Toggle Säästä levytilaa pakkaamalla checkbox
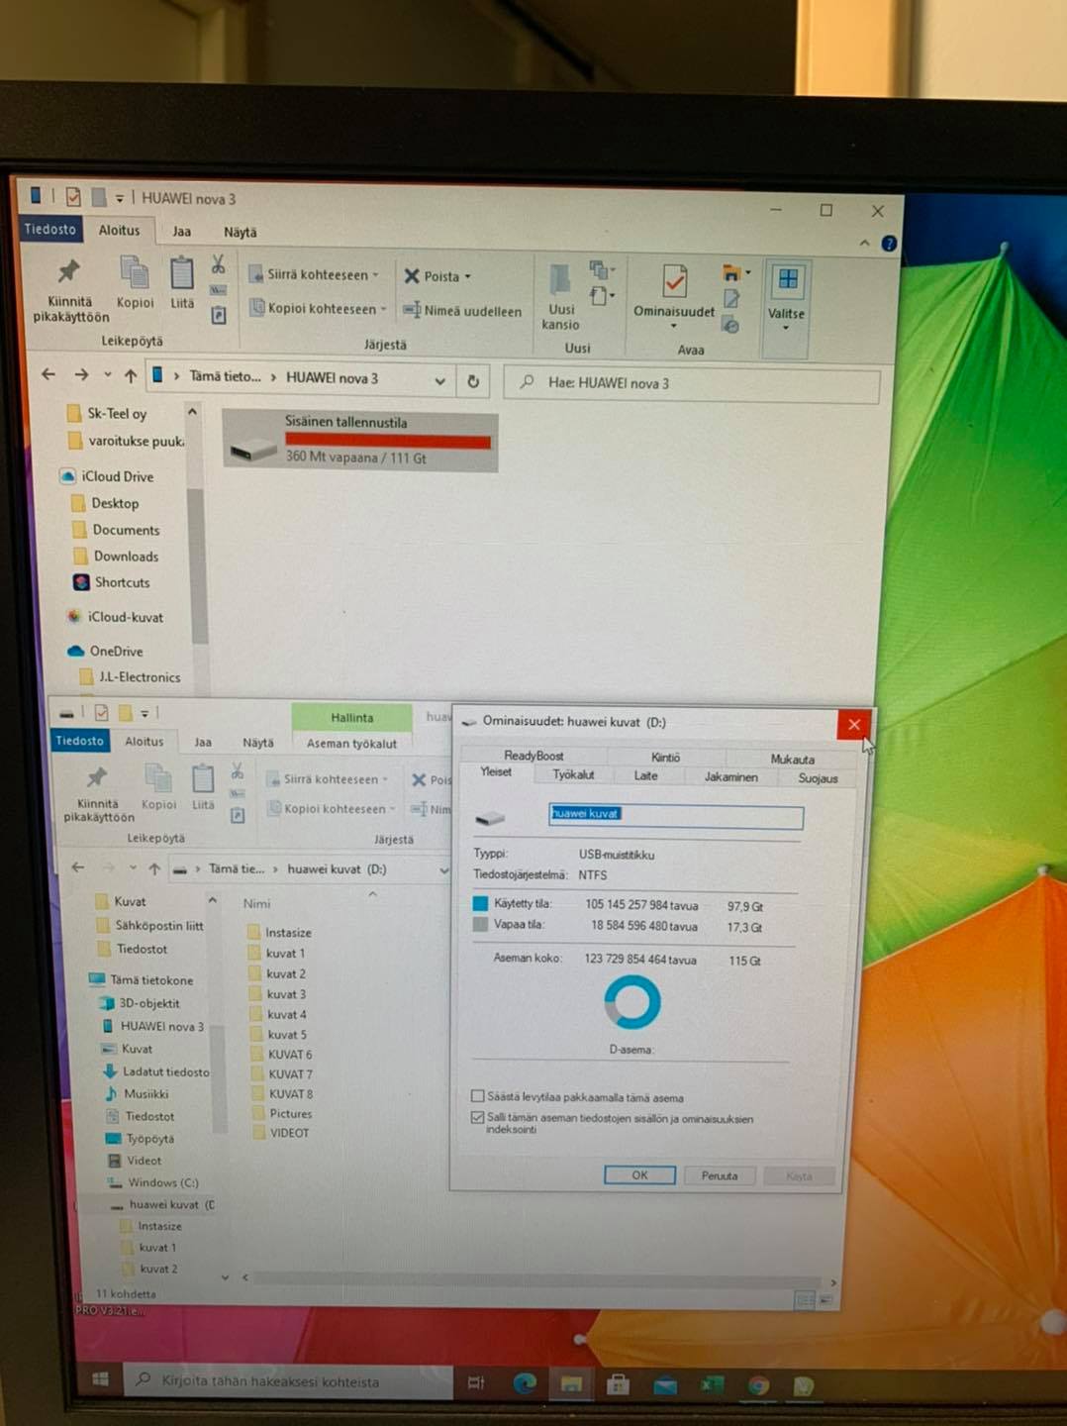 pyautogui.click(x=478, y=1096)
